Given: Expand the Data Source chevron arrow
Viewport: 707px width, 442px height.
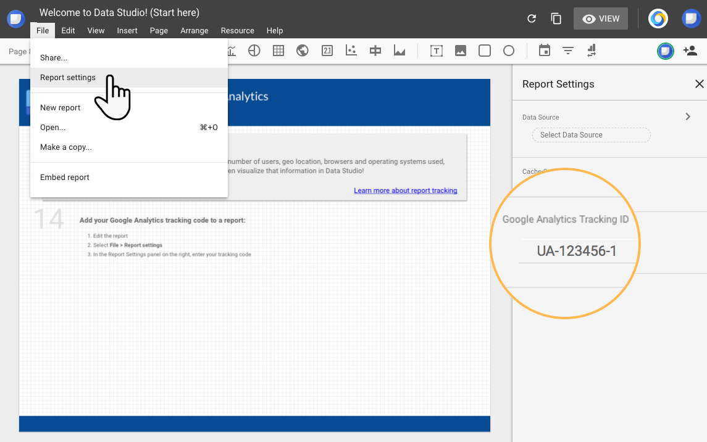Looking at the screenshot, I should pos(688,117).
